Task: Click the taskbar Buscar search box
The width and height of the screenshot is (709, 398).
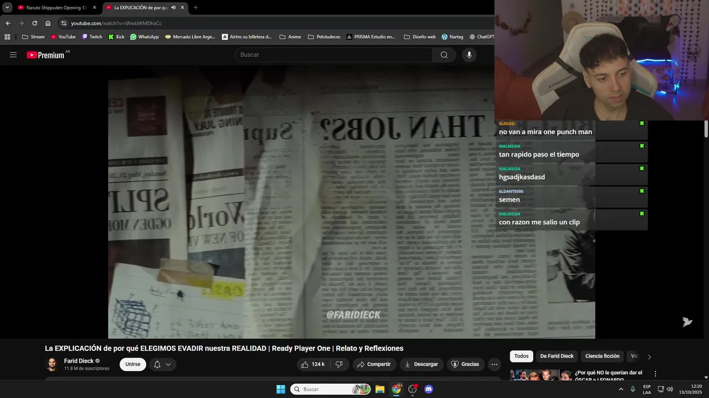Action: click(331, 389)
